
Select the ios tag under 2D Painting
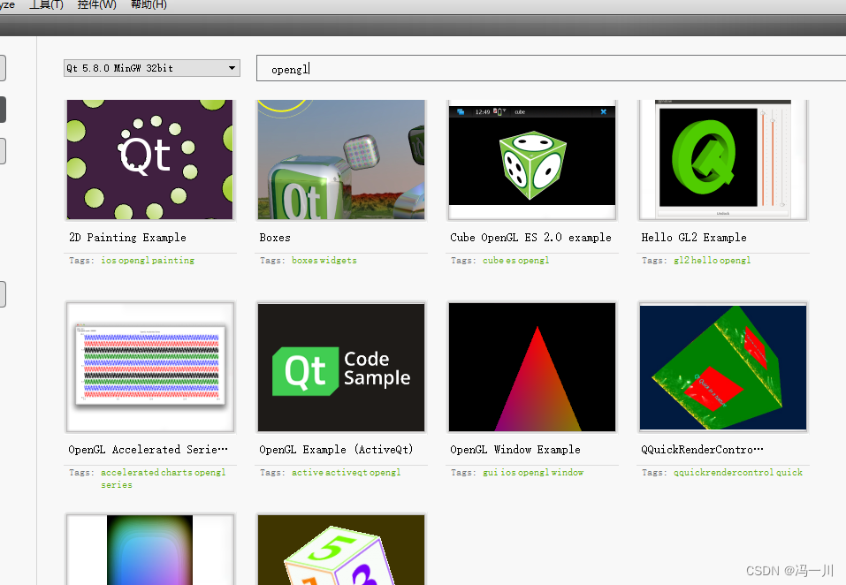[109, 261]
